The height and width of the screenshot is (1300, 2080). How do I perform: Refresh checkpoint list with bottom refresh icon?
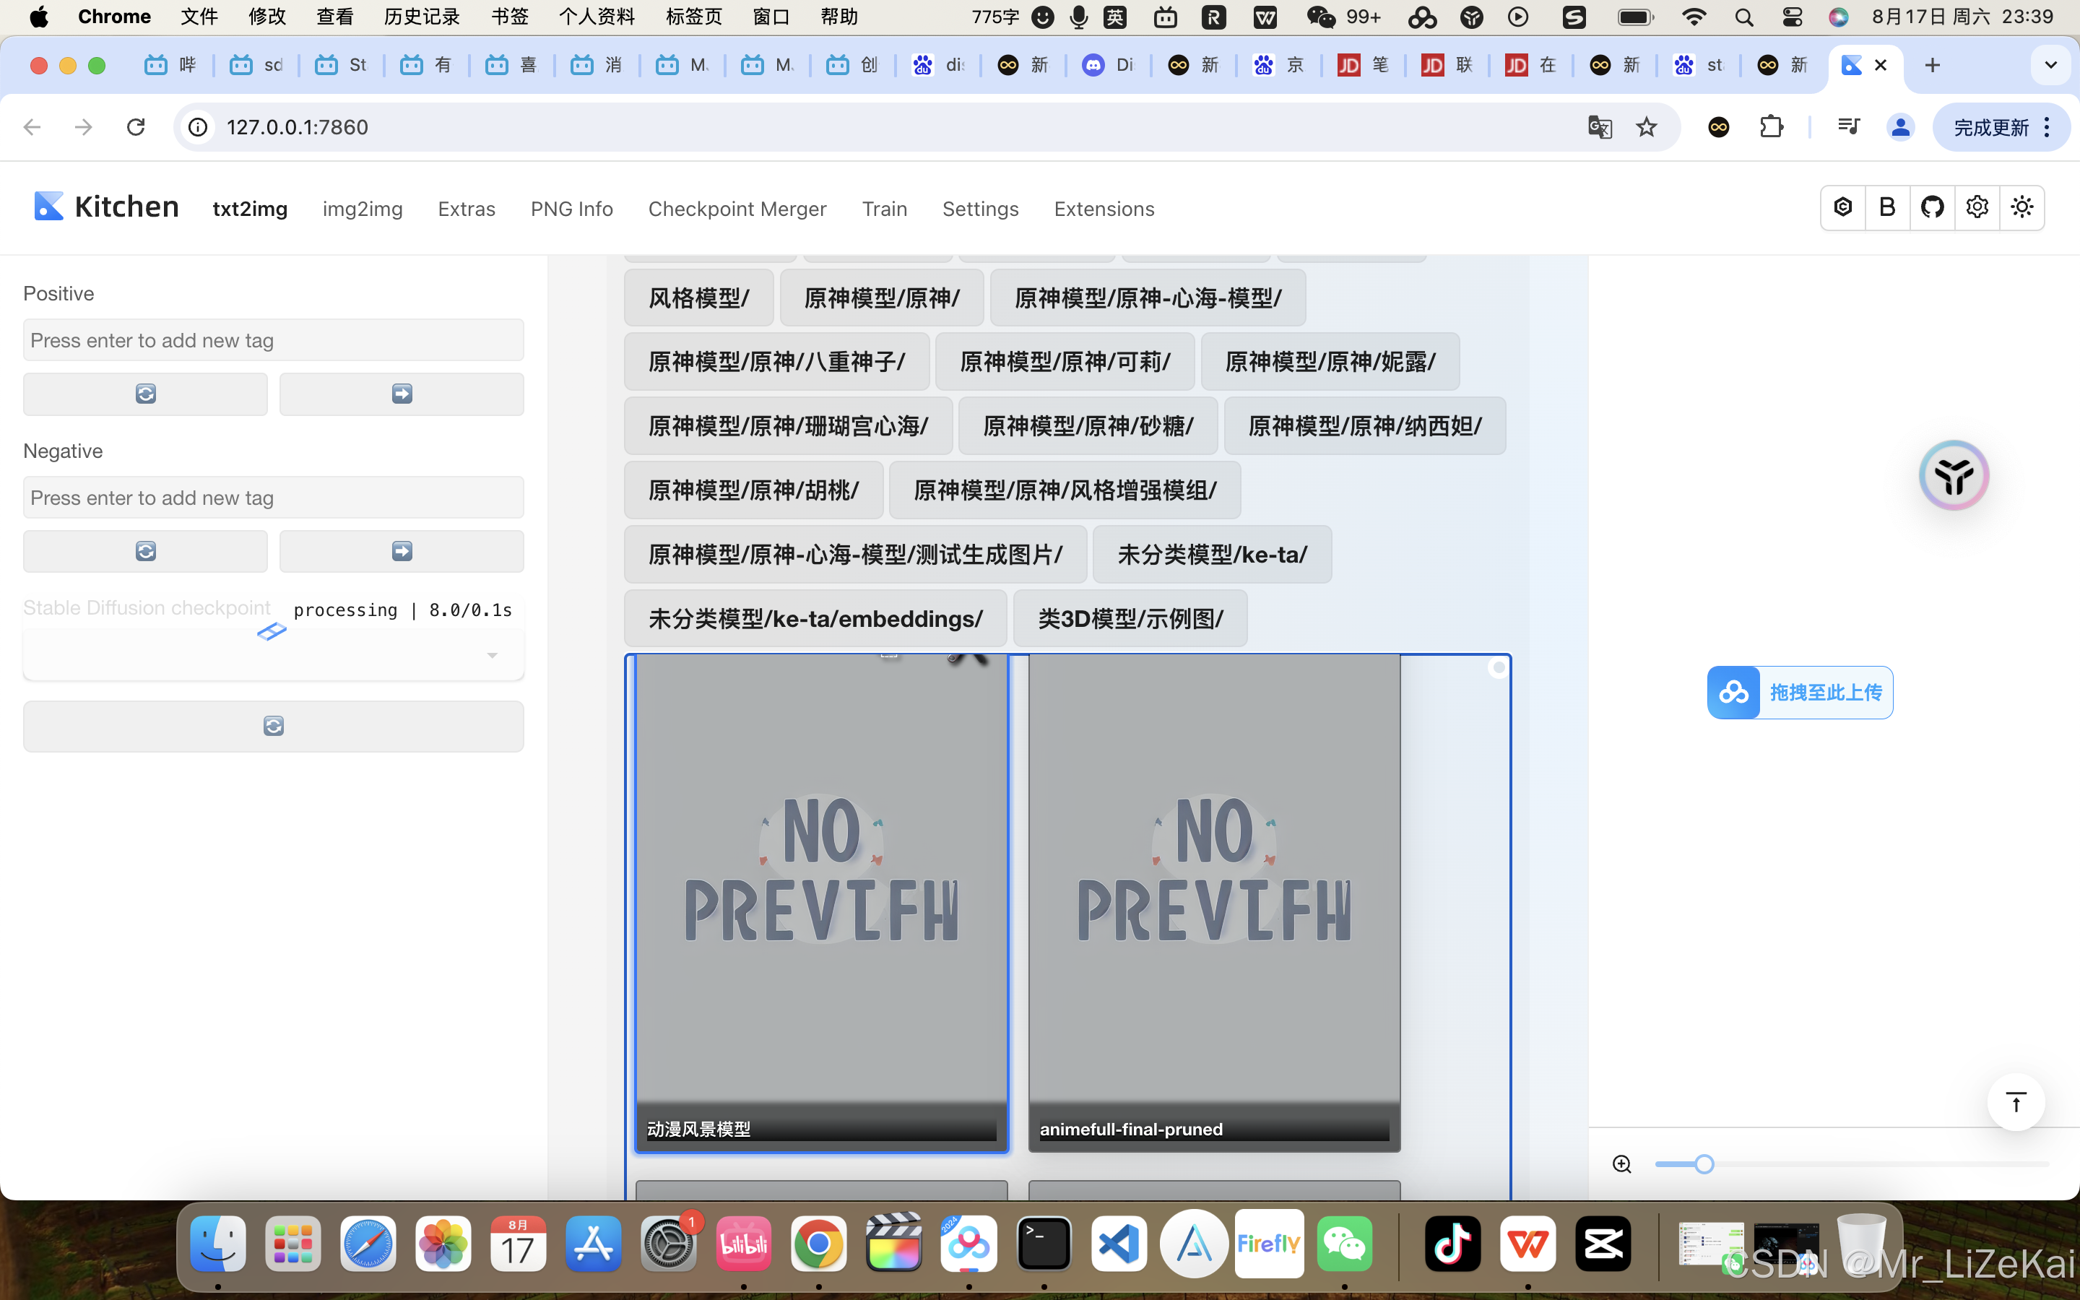(x=273, y=727)
